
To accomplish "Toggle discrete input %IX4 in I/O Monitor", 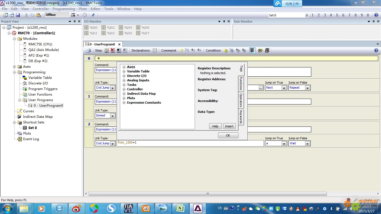I will coord(121,28).
